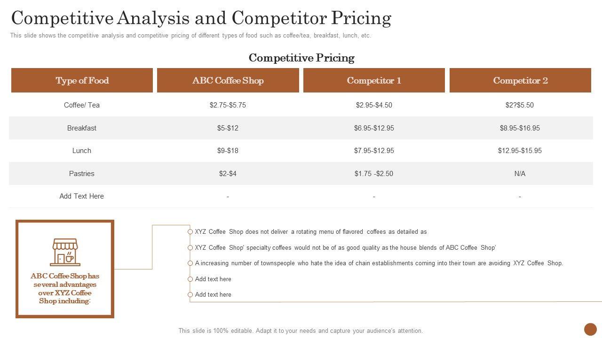Image resolution: width=602 pixels, height=338 pixels.
Task: Select the bullet circle before 'rotating menu' line
Action: pyautogui.click(x=190, y=231)
